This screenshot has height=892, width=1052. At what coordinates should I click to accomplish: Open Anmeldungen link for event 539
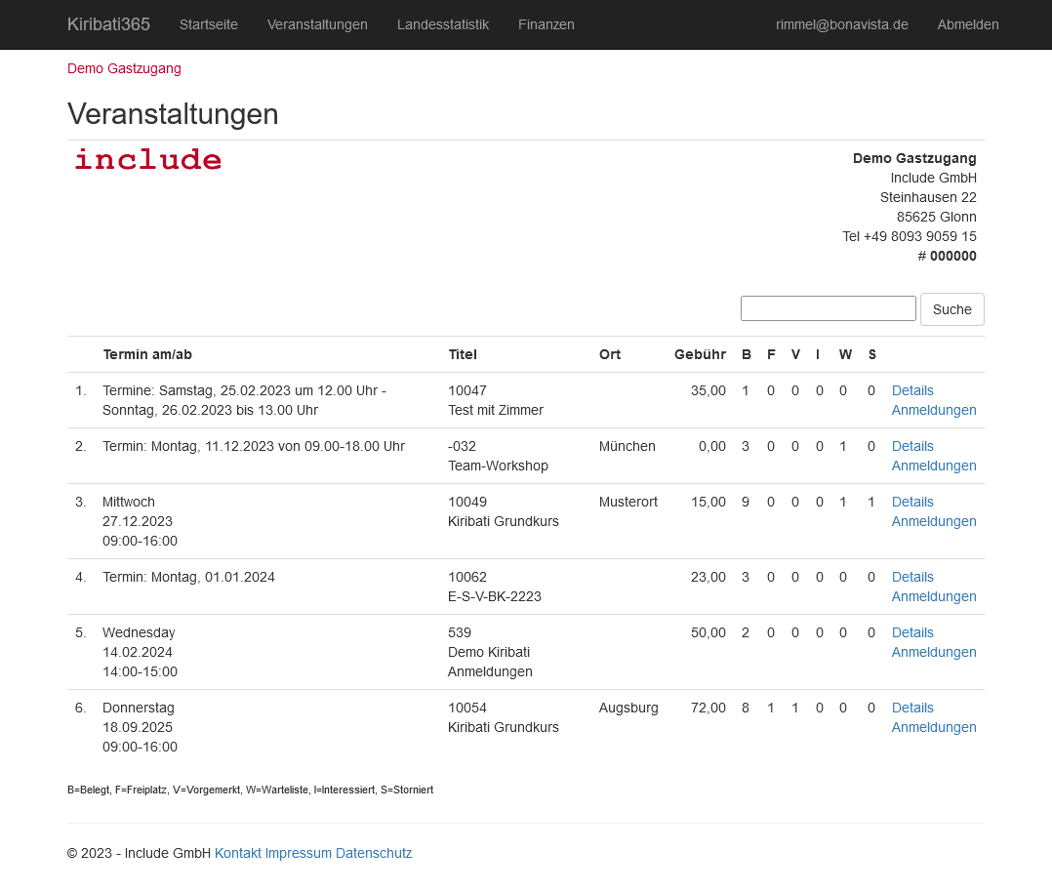[934, 652]
